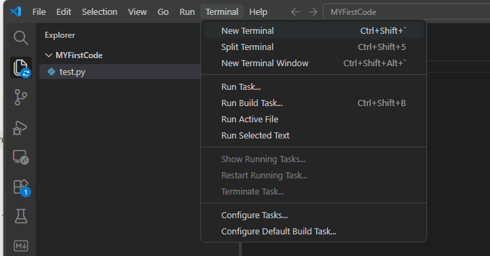Go back with the left arrow
Viewport: 490px width, 256px height.
(295, 12)
